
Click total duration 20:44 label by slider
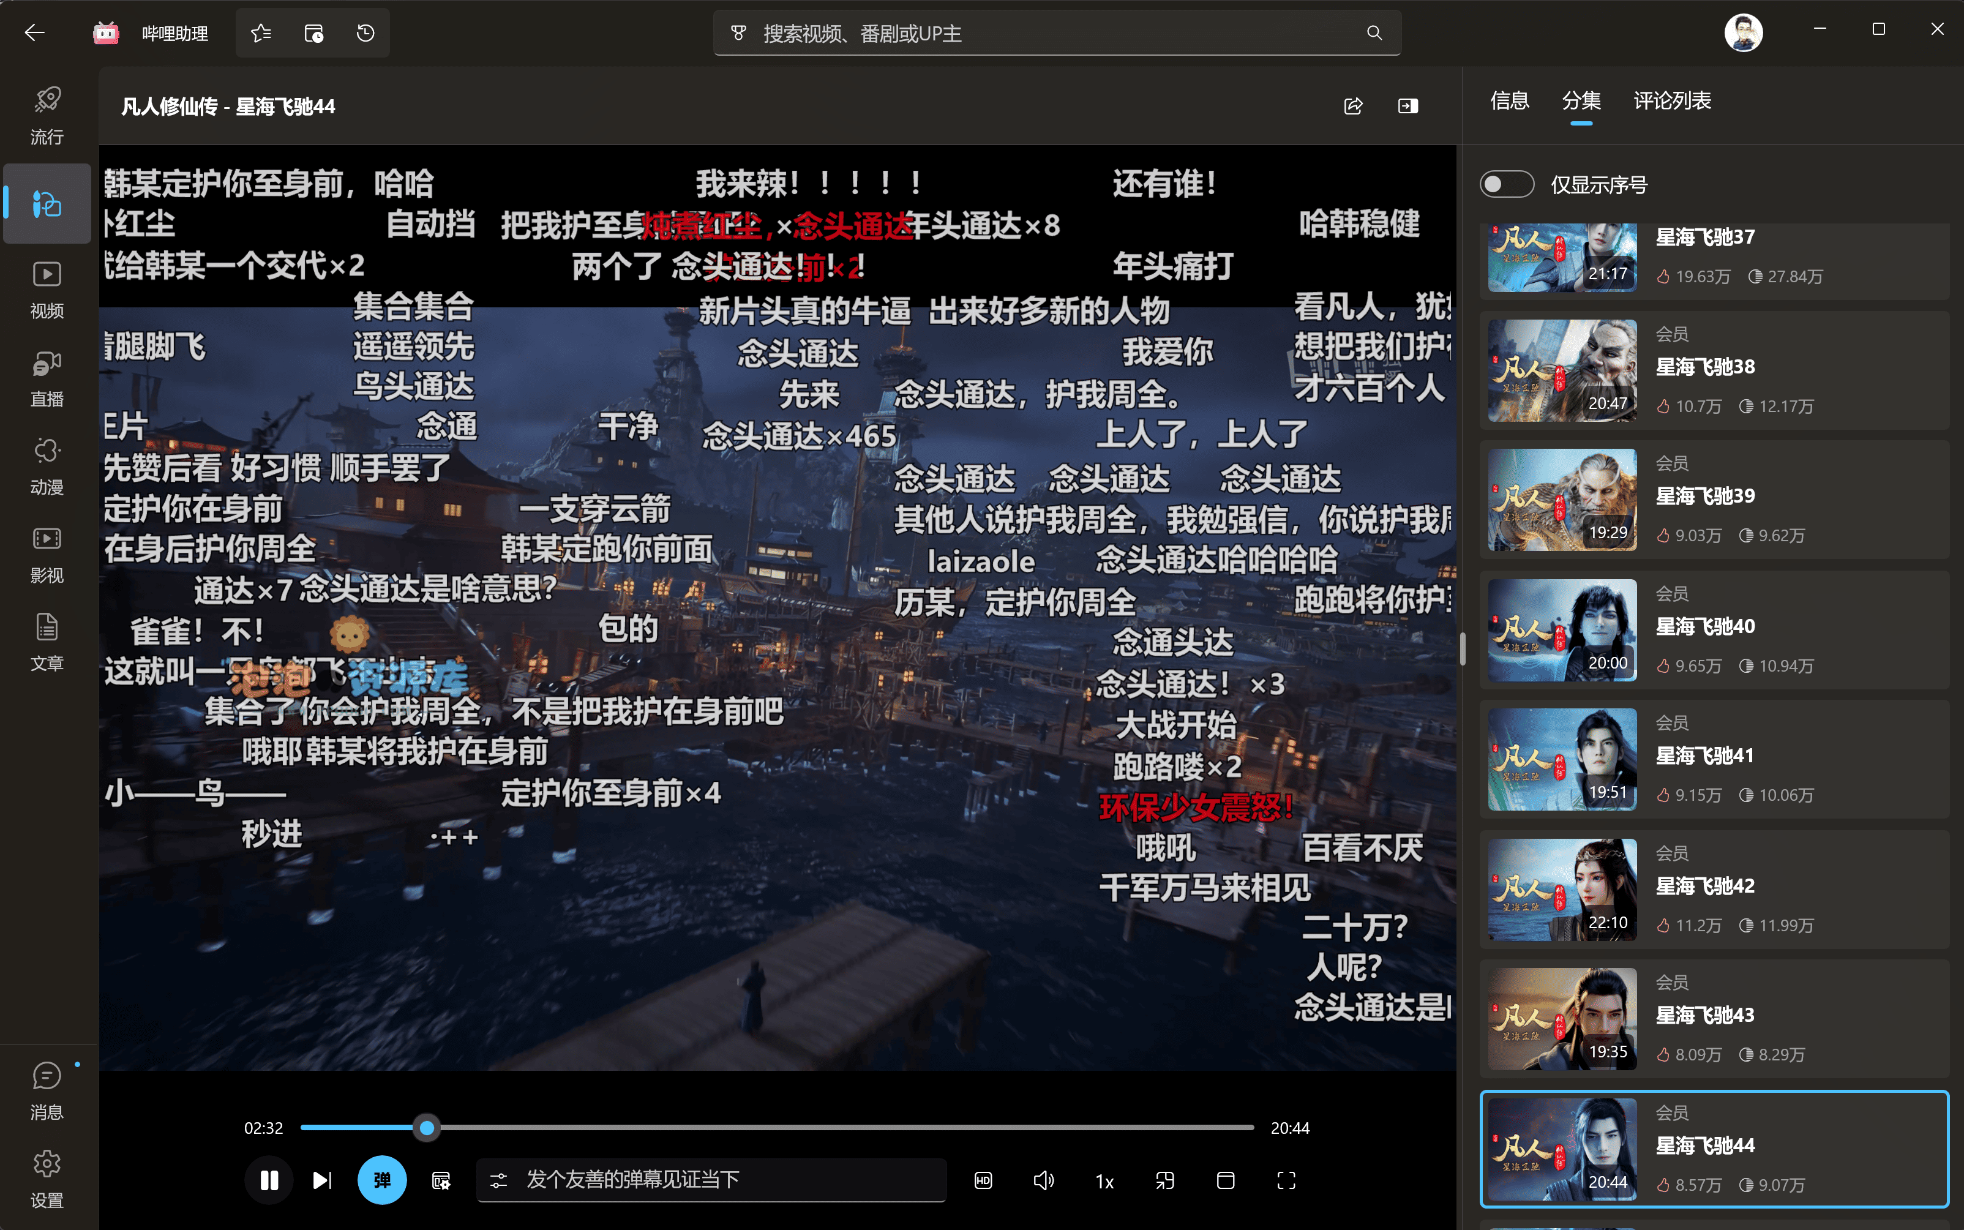(x=1290, y=1128)
